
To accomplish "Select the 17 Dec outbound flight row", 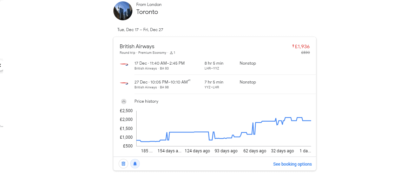I will (x=215, y=65).
